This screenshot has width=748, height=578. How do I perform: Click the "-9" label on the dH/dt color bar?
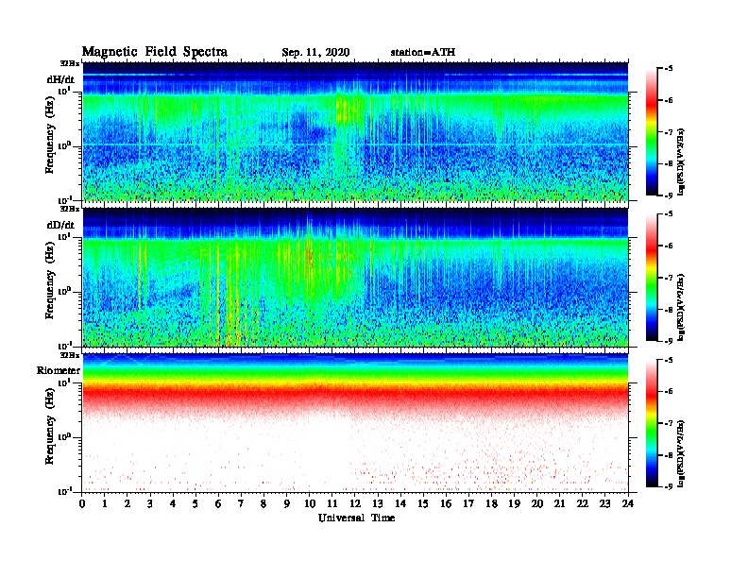(668, 195)
